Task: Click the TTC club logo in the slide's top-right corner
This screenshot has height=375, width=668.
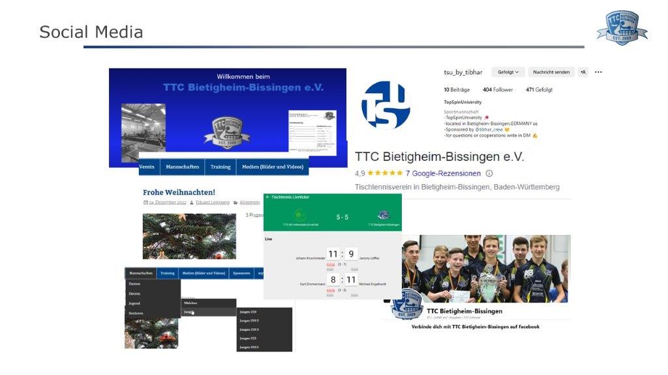Action: (622, 28)
